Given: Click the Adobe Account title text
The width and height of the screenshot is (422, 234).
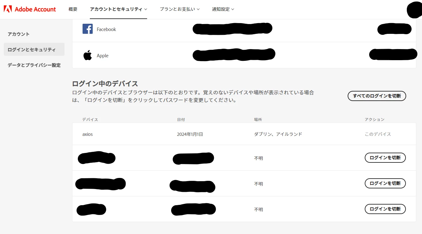Looking at the screenshot, I should (35, 9).
